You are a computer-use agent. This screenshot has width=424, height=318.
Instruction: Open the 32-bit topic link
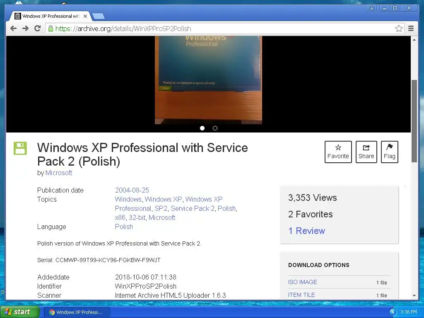pos(137,218)
